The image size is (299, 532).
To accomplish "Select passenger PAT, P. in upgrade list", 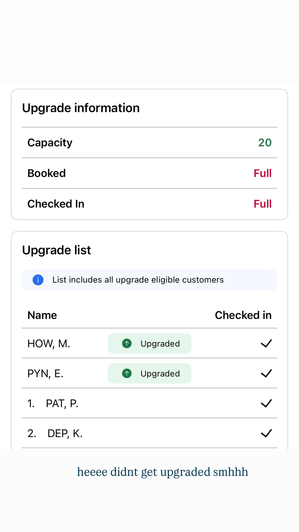I will pyautogui.click(x=62, y=404).
